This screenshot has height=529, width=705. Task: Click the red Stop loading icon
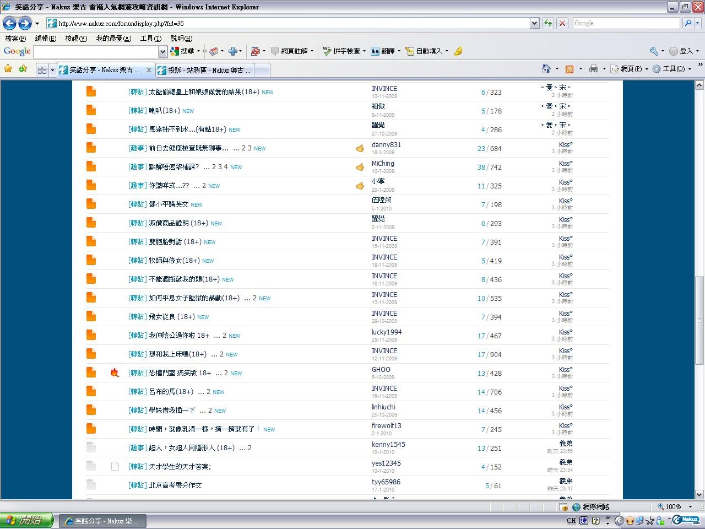[562, 23]
